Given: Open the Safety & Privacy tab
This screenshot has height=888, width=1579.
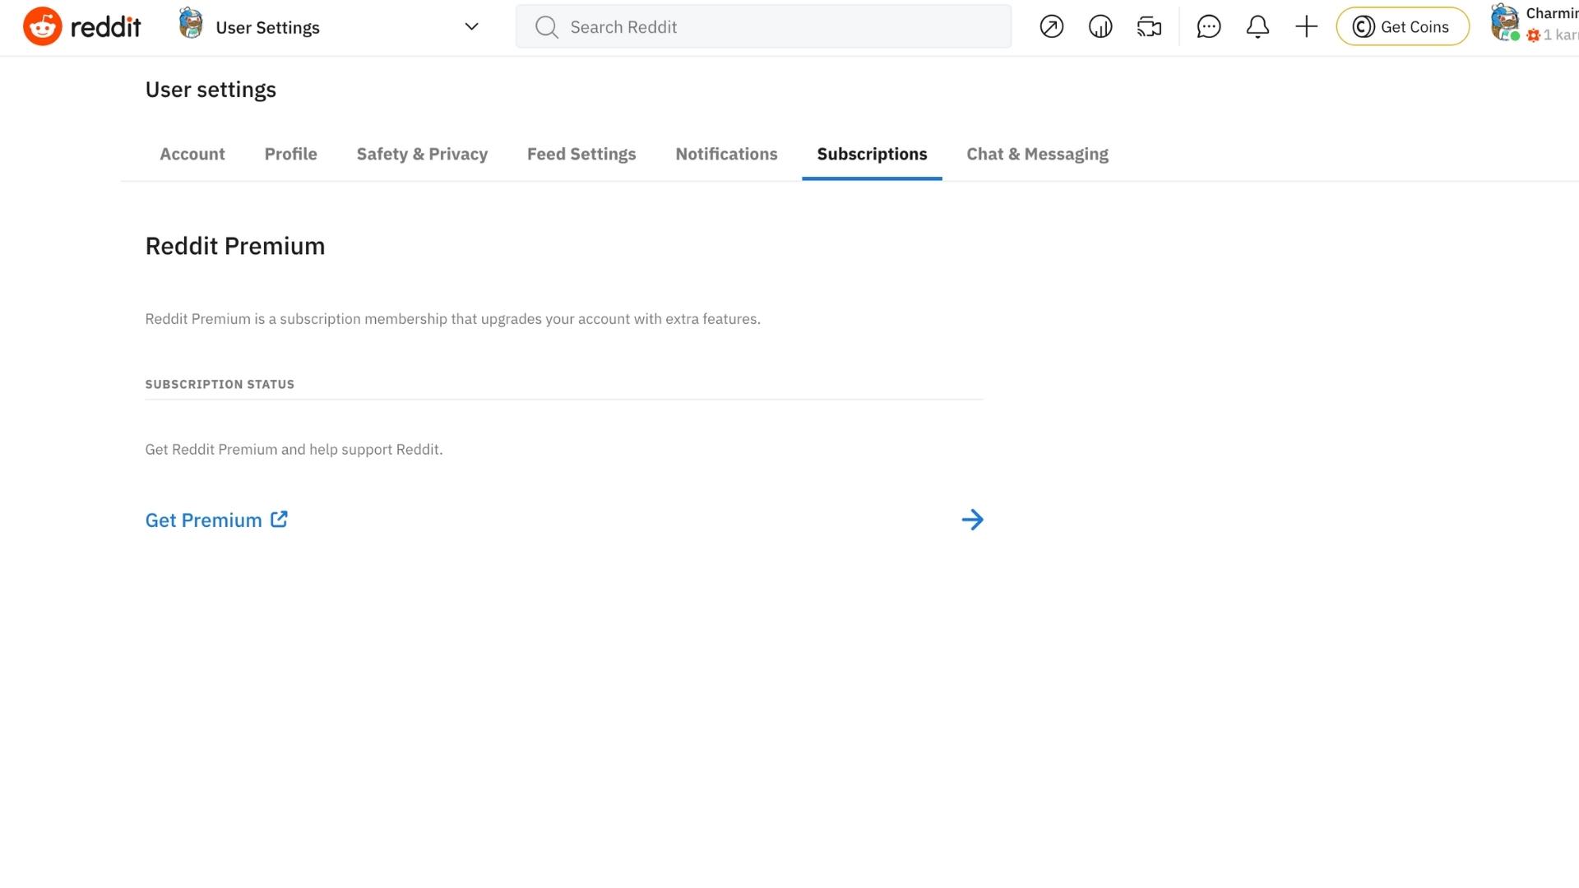Looking at the screenshot, I should coord(422,154).
